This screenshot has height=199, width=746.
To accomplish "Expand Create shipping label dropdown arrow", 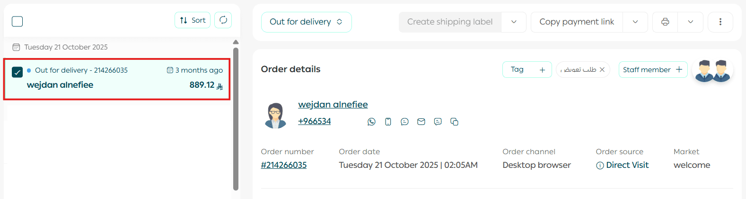I will 514,22.
